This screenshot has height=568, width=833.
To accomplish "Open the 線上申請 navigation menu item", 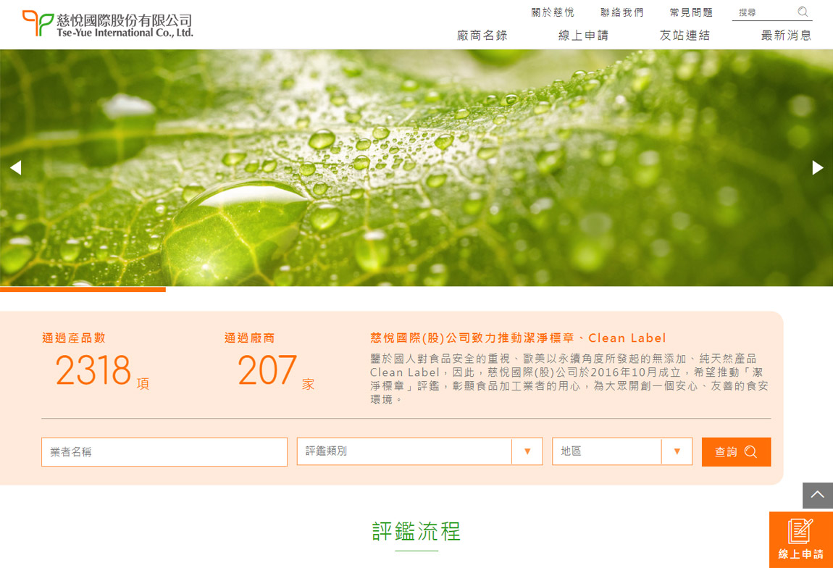I will 583,35.
